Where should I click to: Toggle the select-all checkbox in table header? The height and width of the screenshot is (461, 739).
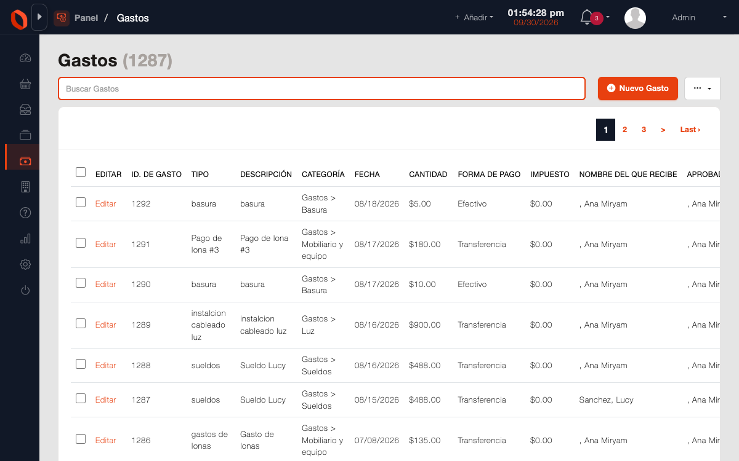click(x=81, y=172)
